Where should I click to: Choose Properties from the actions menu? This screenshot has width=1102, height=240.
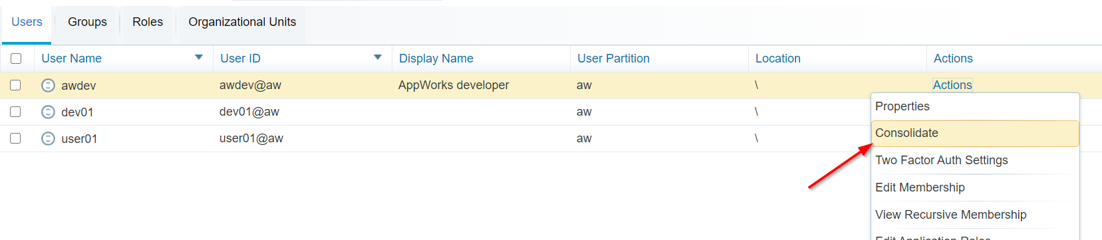[975, 106]
